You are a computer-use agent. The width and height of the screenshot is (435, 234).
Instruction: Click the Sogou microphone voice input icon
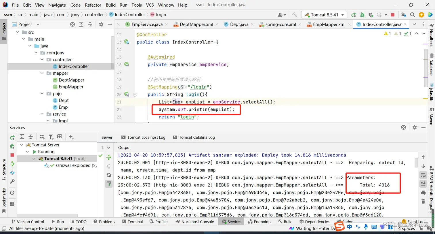click(365, 227)
